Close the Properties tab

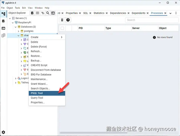[x=80, y=13]
